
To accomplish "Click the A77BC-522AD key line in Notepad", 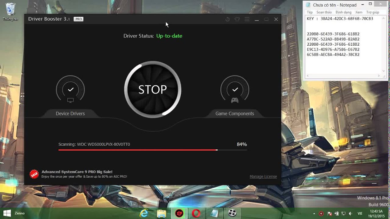I will click(333, 39).
